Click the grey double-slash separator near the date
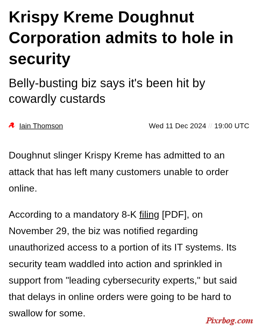Viewport: 258px width, 329px height. [210, 126]
